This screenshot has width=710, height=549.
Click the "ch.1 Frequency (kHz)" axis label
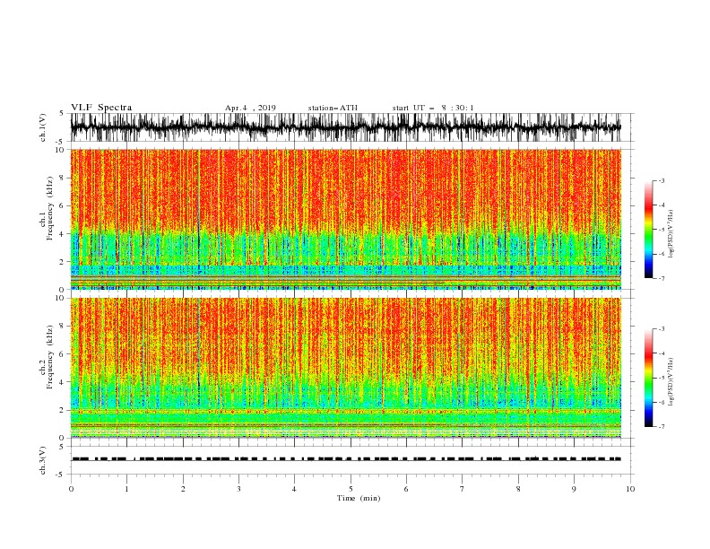pos(47,208)
